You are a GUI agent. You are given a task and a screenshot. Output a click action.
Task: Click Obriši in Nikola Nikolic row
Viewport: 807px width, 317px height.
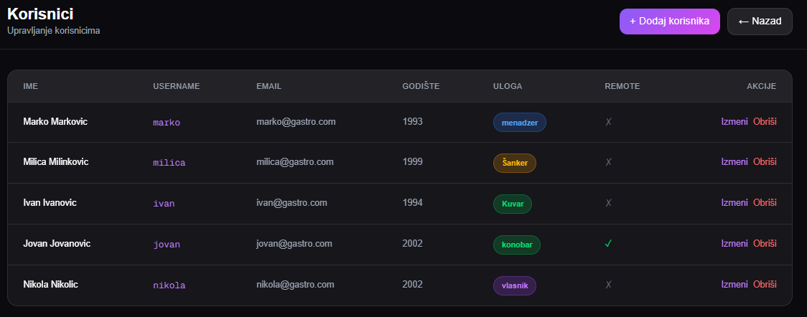coord(765,285)
